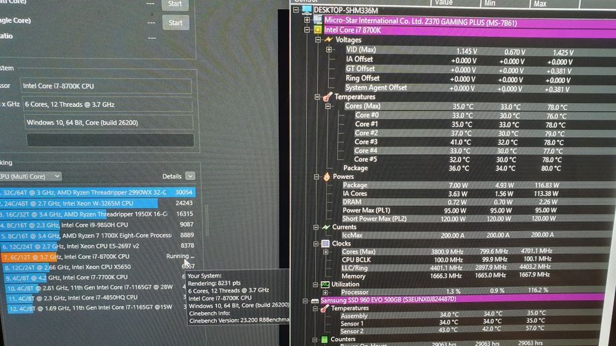Viewport: 616px width, 346px height.
Task: Select the LLC/Ring clock row
Action: tap(477, 267)
